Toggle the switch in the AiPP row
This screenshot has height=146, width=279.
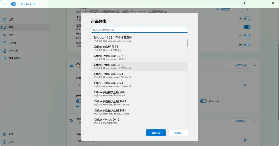click(x=247, y=44)
